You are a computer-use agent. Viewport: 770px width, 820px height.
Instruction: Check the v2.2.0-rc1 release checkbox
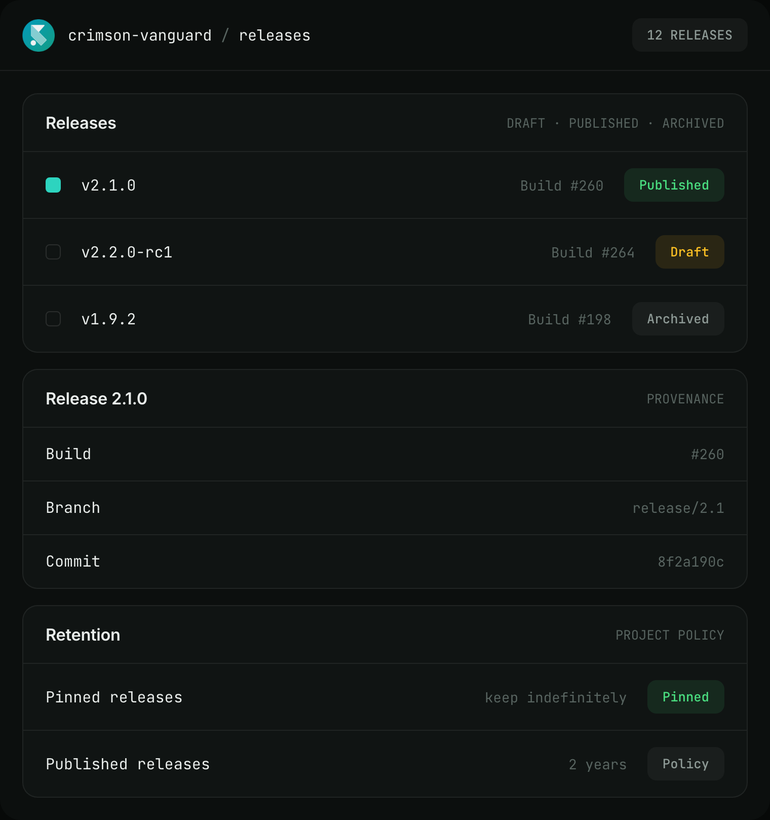[53, 252]
